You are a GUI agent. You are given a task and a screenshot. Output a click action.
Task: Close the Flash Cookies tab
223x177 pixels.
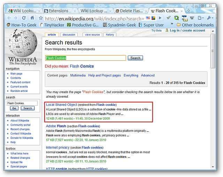point(182,11)
